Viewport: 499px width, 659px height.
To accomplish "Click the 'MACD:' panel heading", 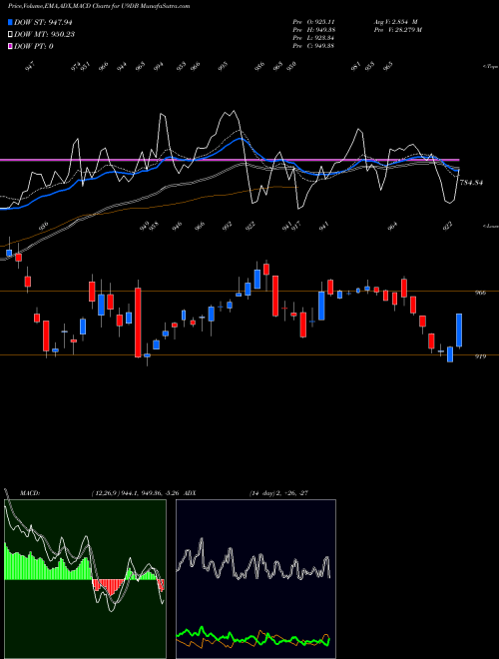I will point(30,493).
